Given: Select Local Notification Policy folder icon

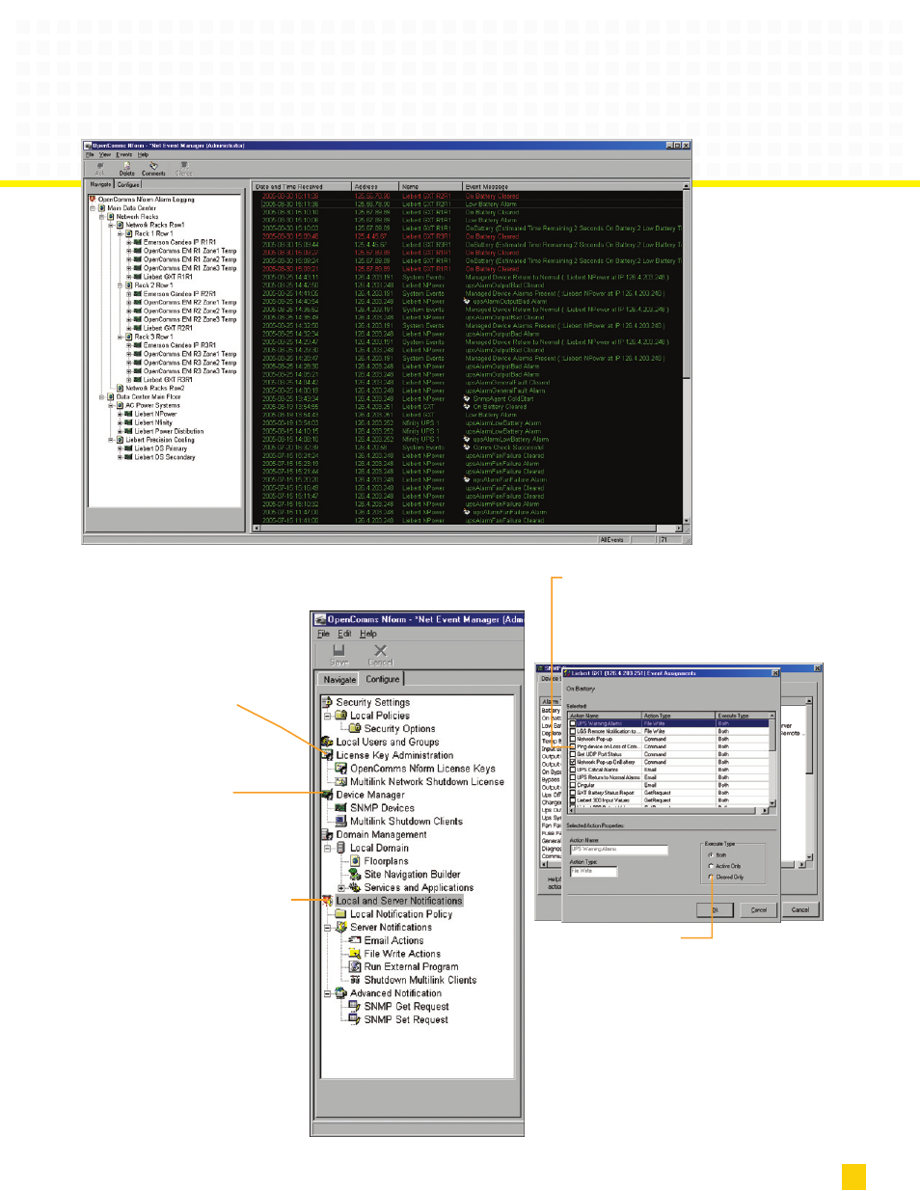Looking at the screenshot, I should 340,913.
